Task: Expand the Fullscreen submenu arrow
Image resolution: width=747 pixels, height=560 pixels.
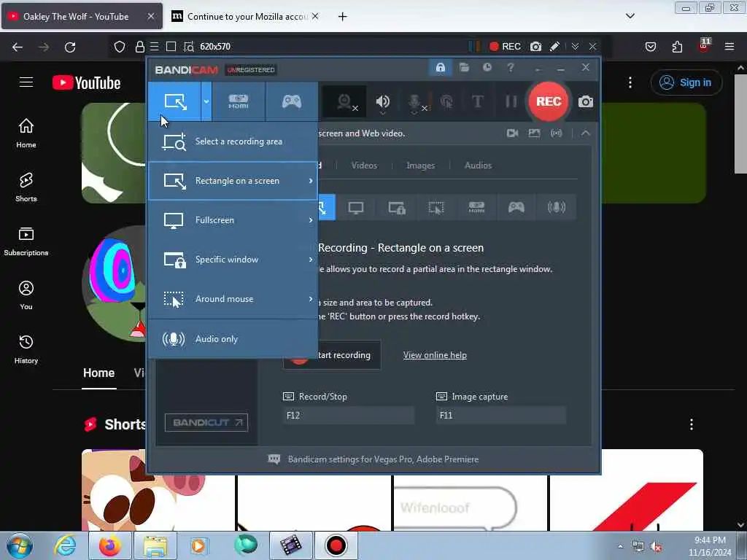Action: click(x=311, y=220)
